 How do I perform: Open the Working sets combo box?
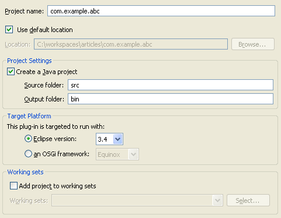pyautogui.click(x=137, y=201)
